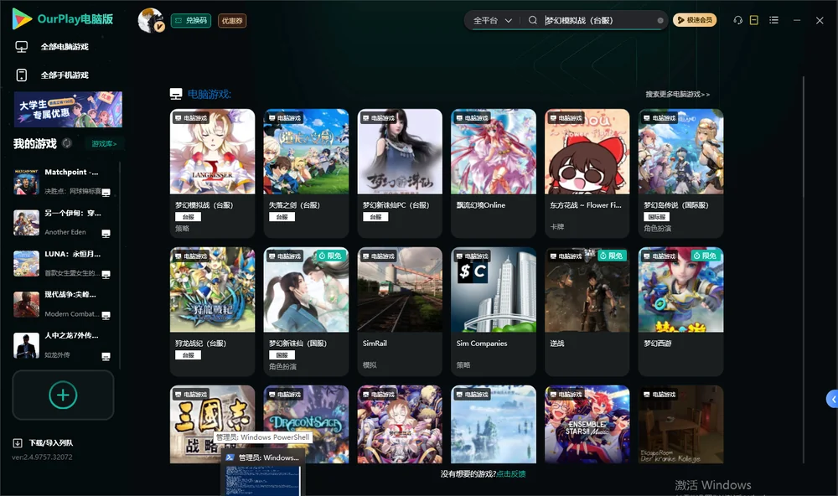Open the 逆战 game card
The width and height of the screenshot is (838, 496).
click(587, 312)
